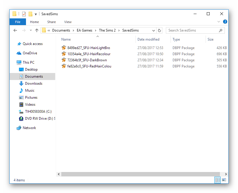Viewport: 238px width, 193px height.
Task: Select file 72364b5f_SFU-DarkBrown
Action: 87,60
